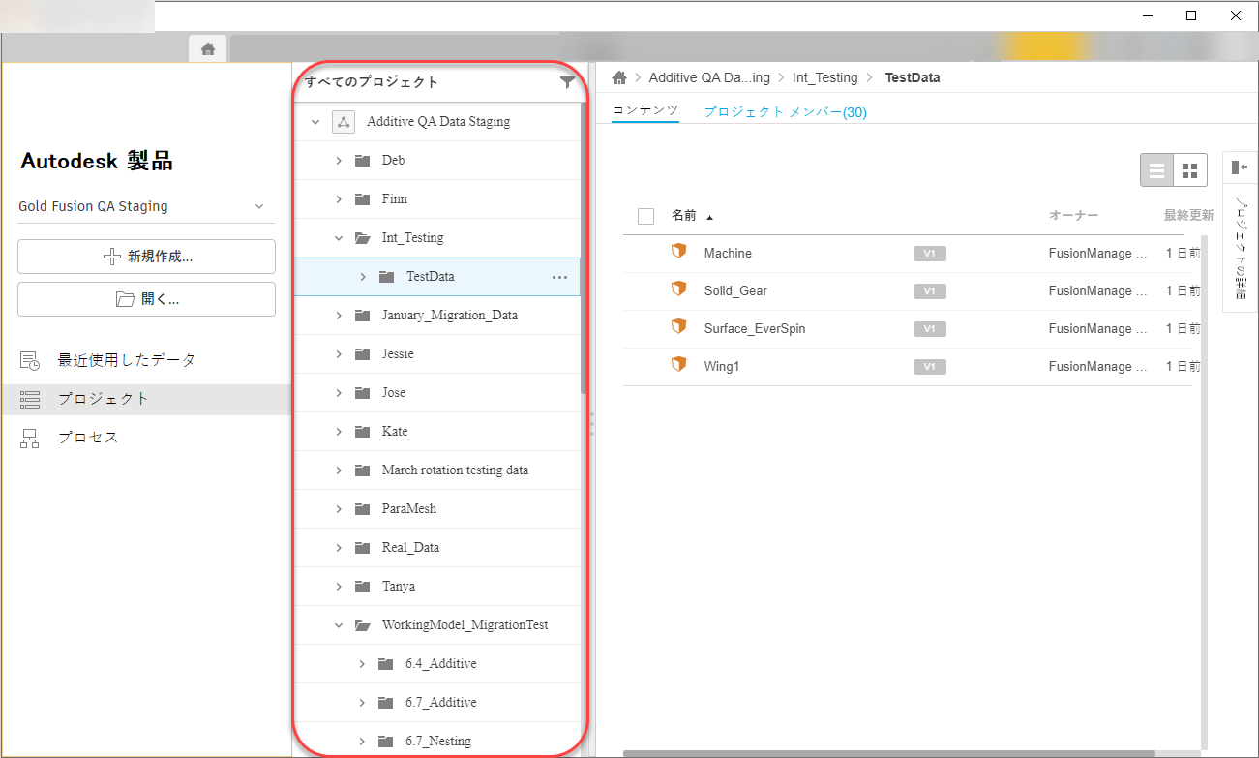Screen dimensions: 1259x758
Task: Expand the 6.7_Nesting folder
Action: pos(362,742)
